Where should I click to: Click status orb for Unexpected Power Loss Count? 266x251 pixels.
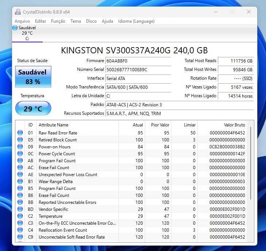click(20, 174)
